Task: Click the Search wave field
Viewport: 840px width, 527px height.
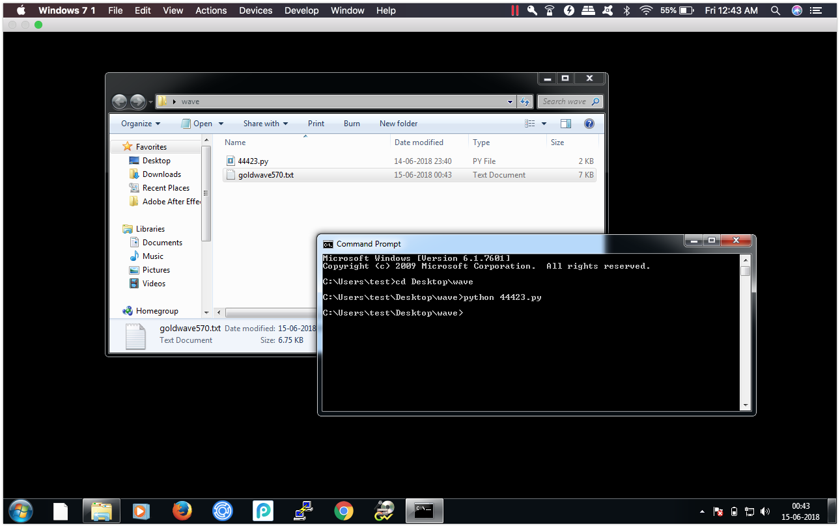Action: click(x=570, y=101)
